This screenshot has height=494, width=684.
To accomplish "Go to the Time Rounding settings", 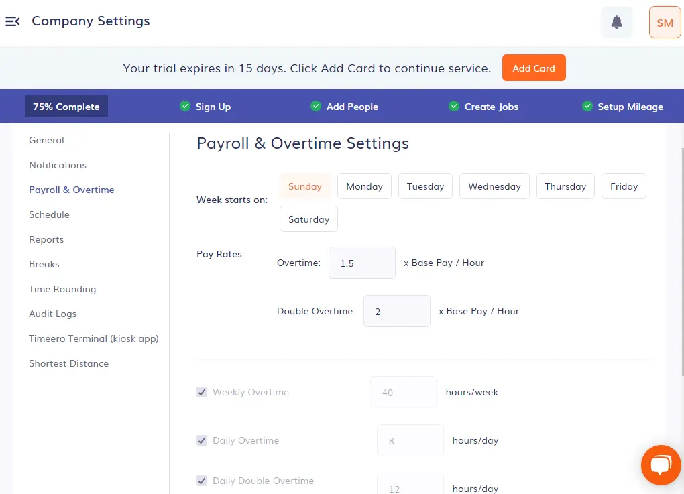I will 62,289.
